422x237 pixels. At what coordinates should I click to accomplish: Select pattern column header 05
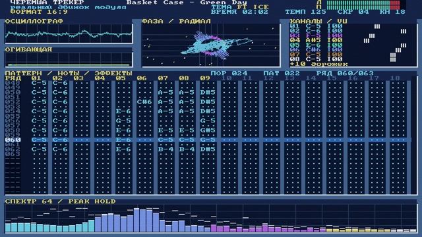click(x=121, y=78)
